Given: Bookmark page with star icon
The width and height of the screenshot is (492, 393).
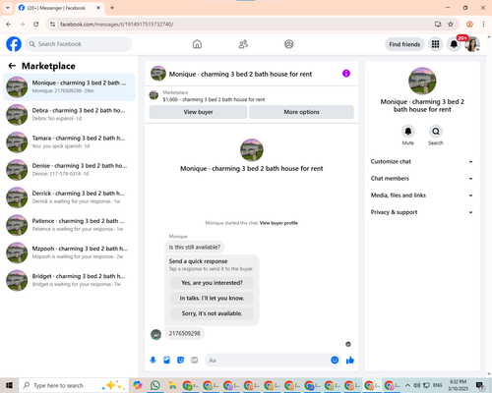Looking at the screenshot, I should coord(451,24).
